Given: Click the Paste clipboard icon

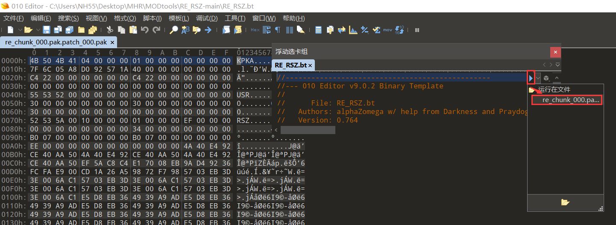Looking at the screenshot, I should tap(133, 30).
